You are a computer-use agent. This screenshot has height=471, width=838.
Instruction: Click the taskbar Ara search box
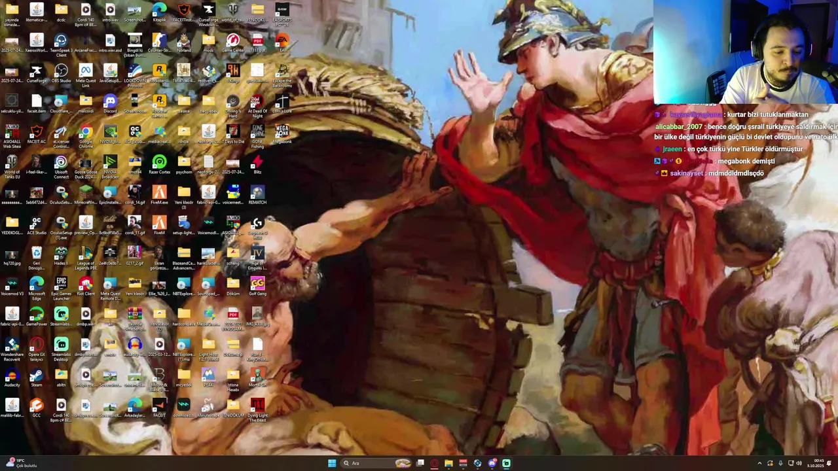pos(376,463)
